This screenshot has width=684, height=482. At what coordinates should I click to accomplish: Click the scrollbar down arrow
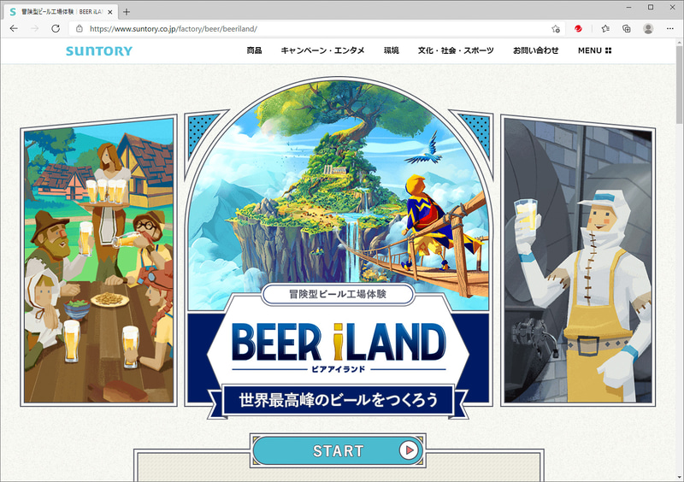pyautogui.click(x=680, y=478)
